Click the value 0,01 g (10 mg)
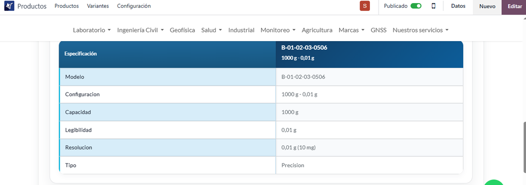Image resolution: width=526 pixels, height=185 pixels. coord(298,147)
